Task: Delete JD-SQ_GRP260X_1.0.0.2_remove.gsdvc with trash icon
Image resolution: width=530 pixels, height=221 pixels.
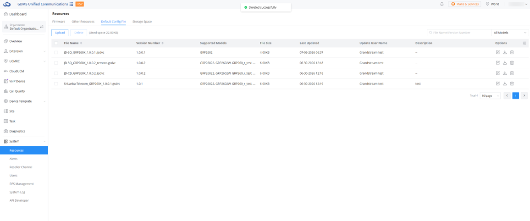Action: (512, 63)
